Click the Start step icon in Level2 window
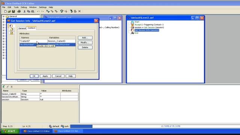 pyautogui.click(x=132, y=22)
